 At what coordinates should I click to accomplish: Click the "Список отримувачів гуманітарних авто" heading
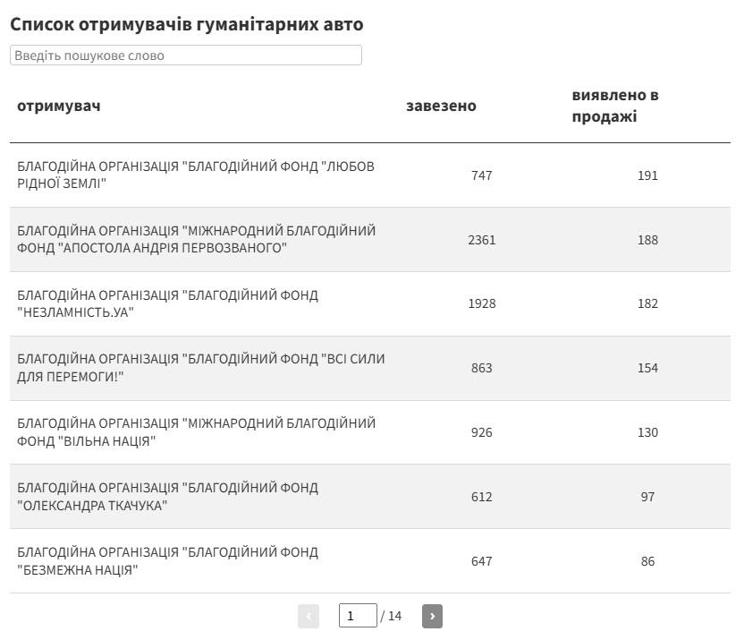point(187,24)
